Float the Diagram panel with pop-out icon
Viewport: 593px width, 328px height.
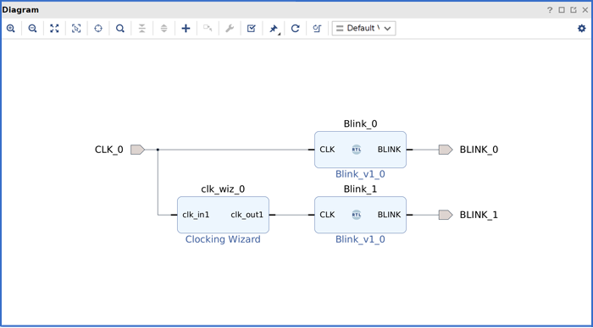tap(574, 10)
